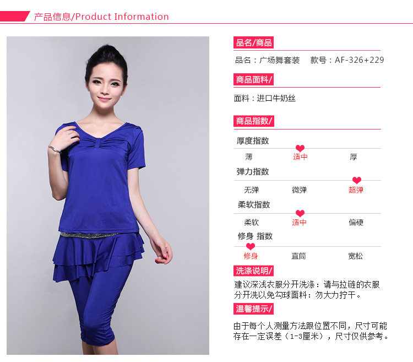Pick the 宽松 fit option
Image resolution: width=413 pixels, height=362 pixels.
[x=355, y=256]
